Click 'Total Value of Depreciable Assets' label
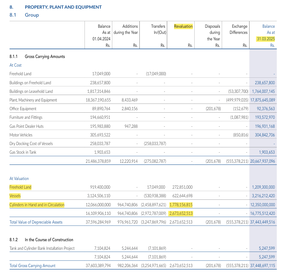The height and width of the screenshot is (275, 286). (x=36, y=222)
